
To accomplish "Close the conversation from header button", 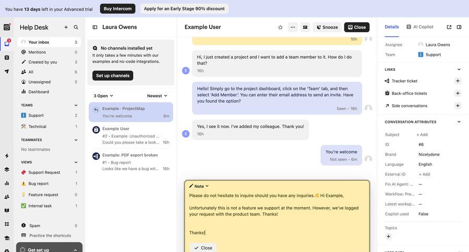I will (x=357, y=27).
